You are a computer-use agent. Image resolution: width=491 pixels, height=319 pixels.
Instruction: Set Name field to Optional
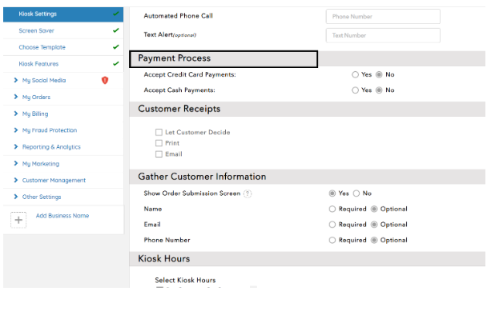pyautogui.click(x=374, y=209)
